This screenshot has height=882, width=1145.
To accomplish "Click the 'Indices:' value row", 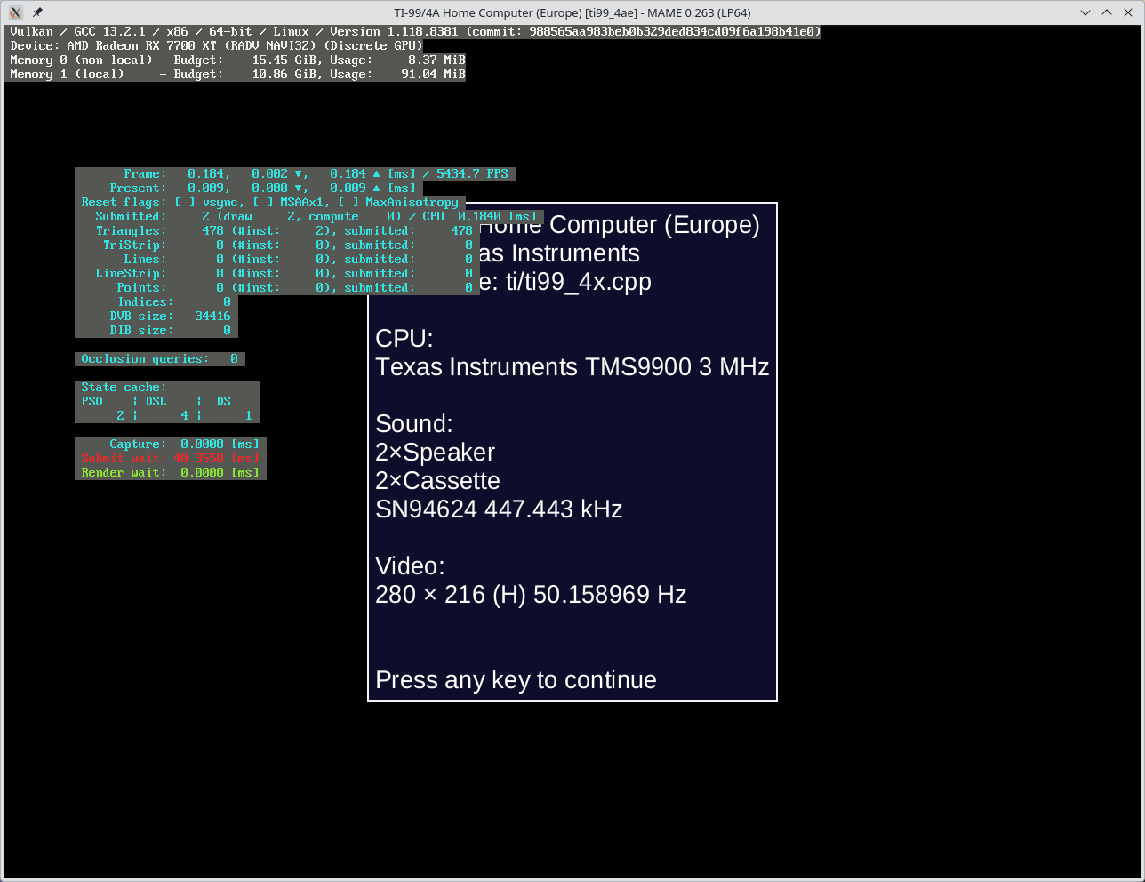I will (156, 302).
